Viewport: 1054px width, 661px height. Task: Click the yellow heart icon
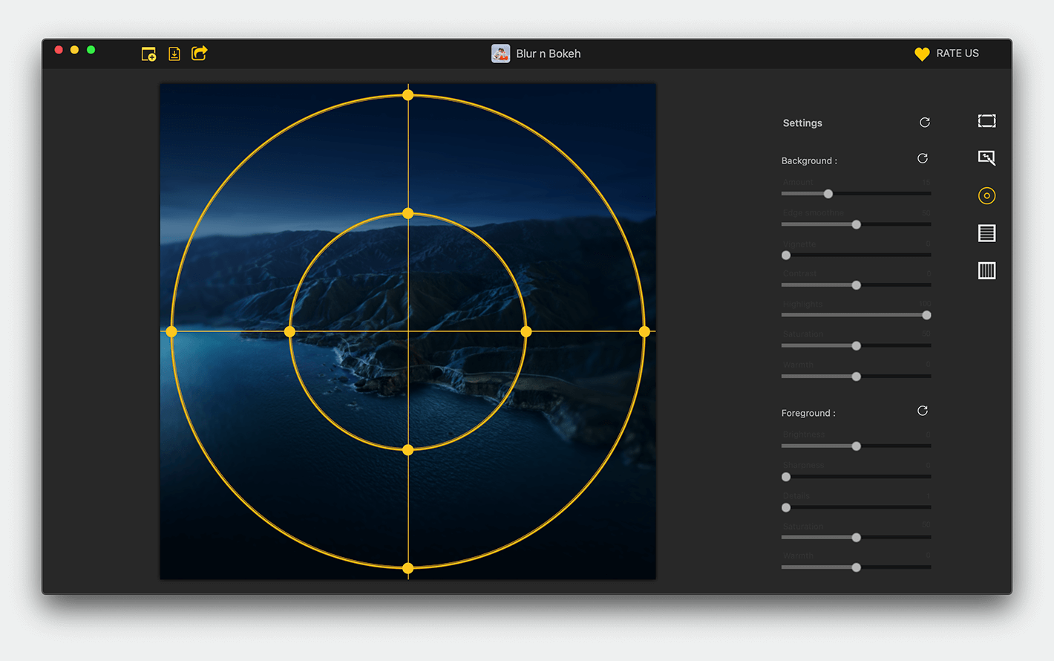click(922, 54)
